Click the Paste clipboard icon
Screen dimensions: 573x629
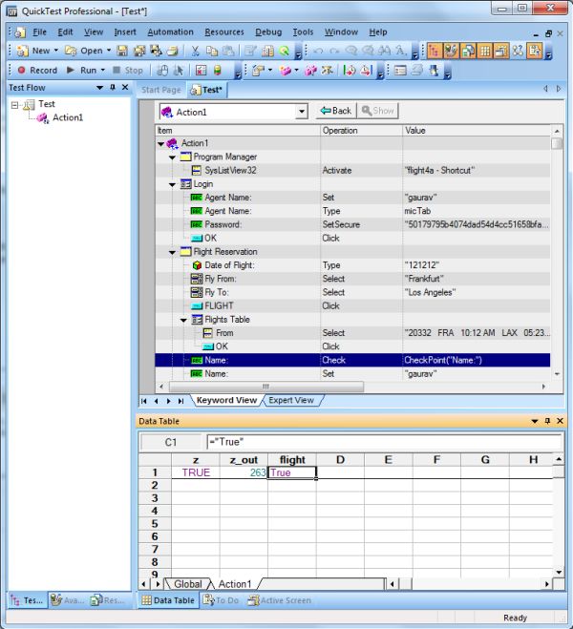click(228, 51)
